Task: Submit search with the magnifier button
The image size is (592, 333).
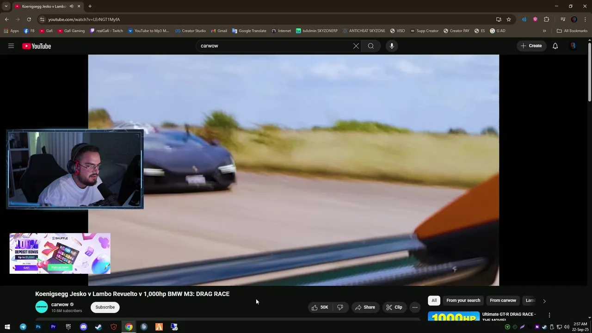Action: 371,46
